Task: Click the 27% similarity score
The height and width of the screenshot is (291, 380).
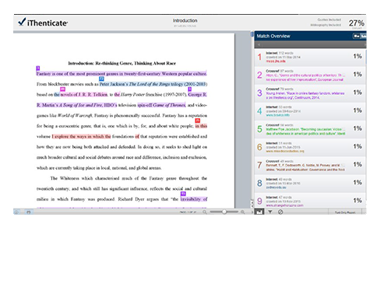Action: 356,23
